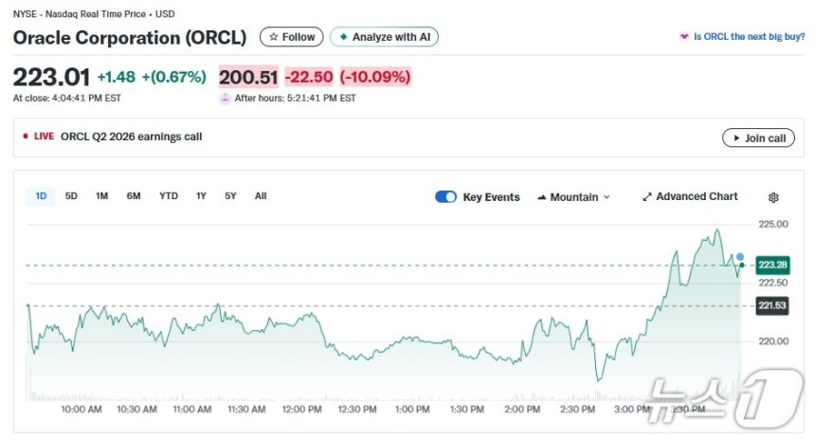Click the blue key event marker on chart
This screenshot has height=440, width=815.
pos(740,257)
